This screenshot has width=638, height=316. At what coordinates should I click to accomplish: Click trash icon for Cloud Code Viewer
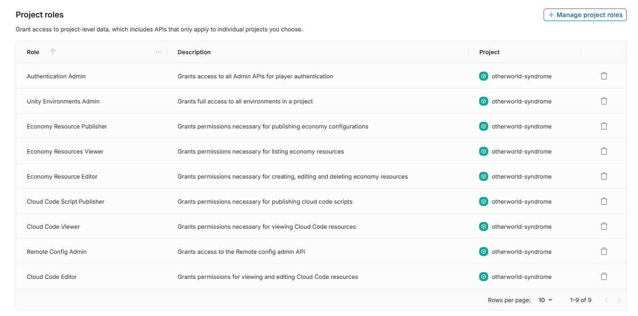(604, 226)
